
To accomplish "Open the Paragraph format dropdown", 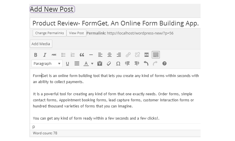I will tap(47, 63).
